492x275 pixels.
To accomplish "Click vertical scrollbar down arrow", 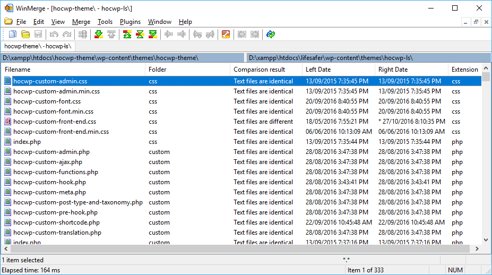I will click(486, 240).
